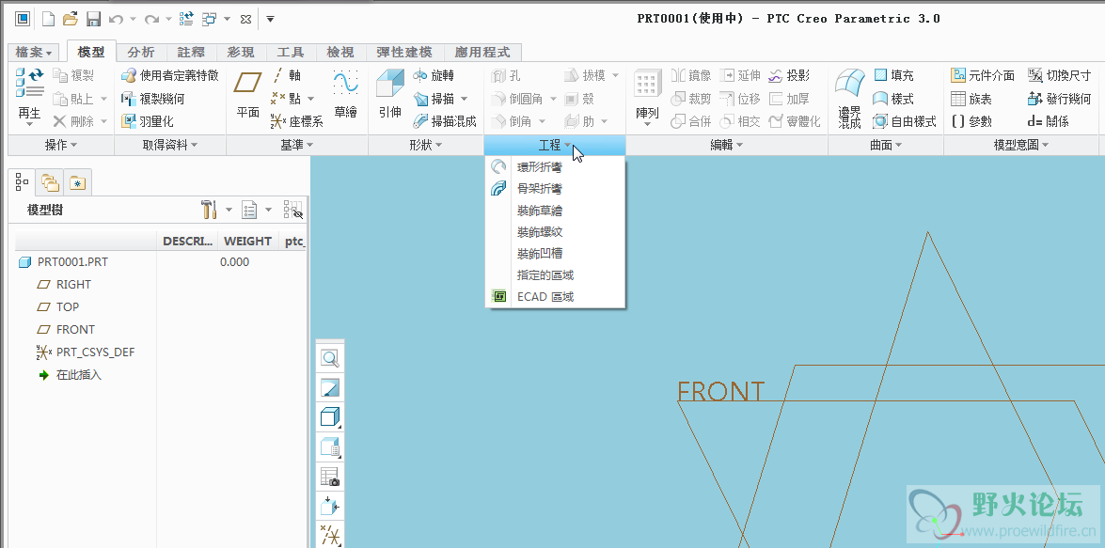Expand the Get Data (取得資料) group
The height and width of the screenshot is (548, 1105).
tap(170, 145)
